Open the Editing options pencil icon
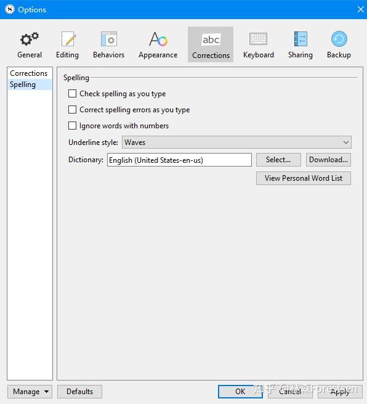367x404 pixels. coord(68,39)
